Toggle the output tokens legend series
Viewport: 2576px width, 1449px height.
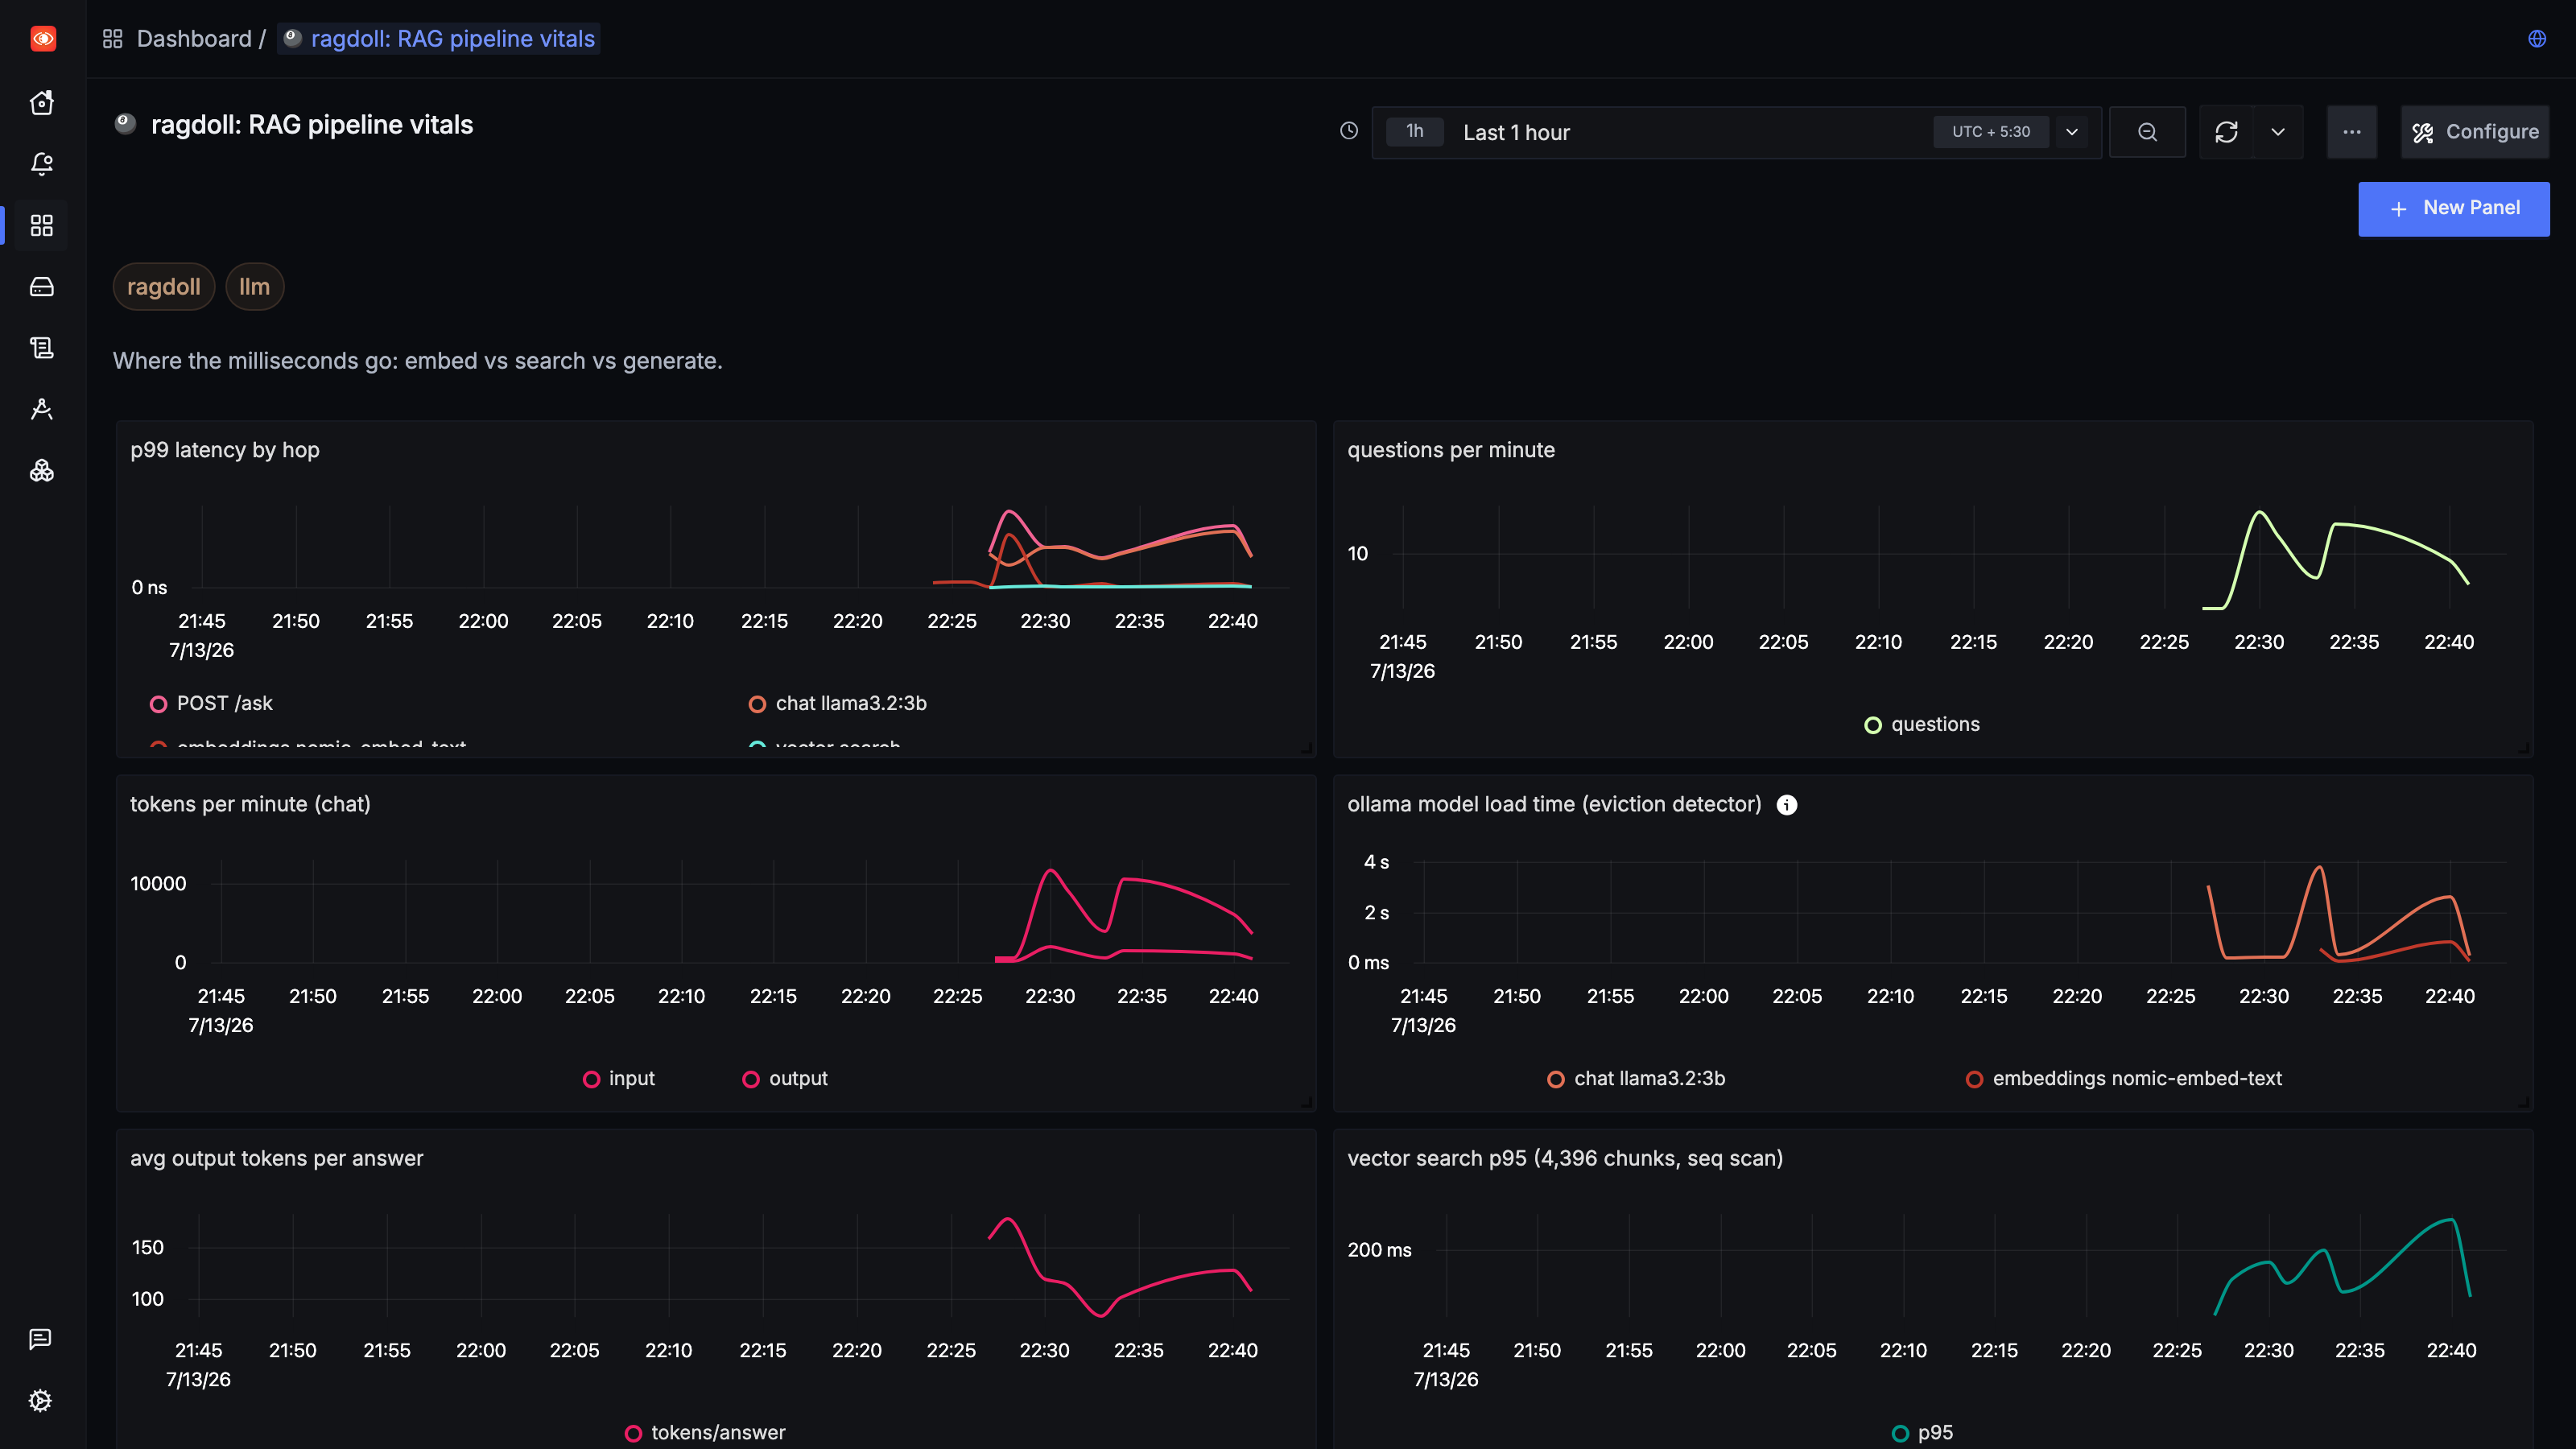click(785, 1079)
